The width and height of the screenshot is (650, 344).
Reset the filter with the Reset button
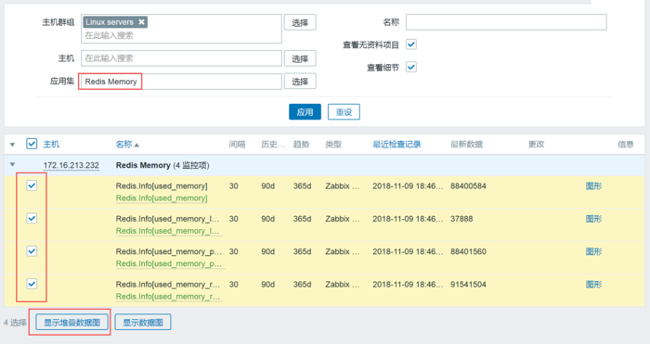[344, 112]
